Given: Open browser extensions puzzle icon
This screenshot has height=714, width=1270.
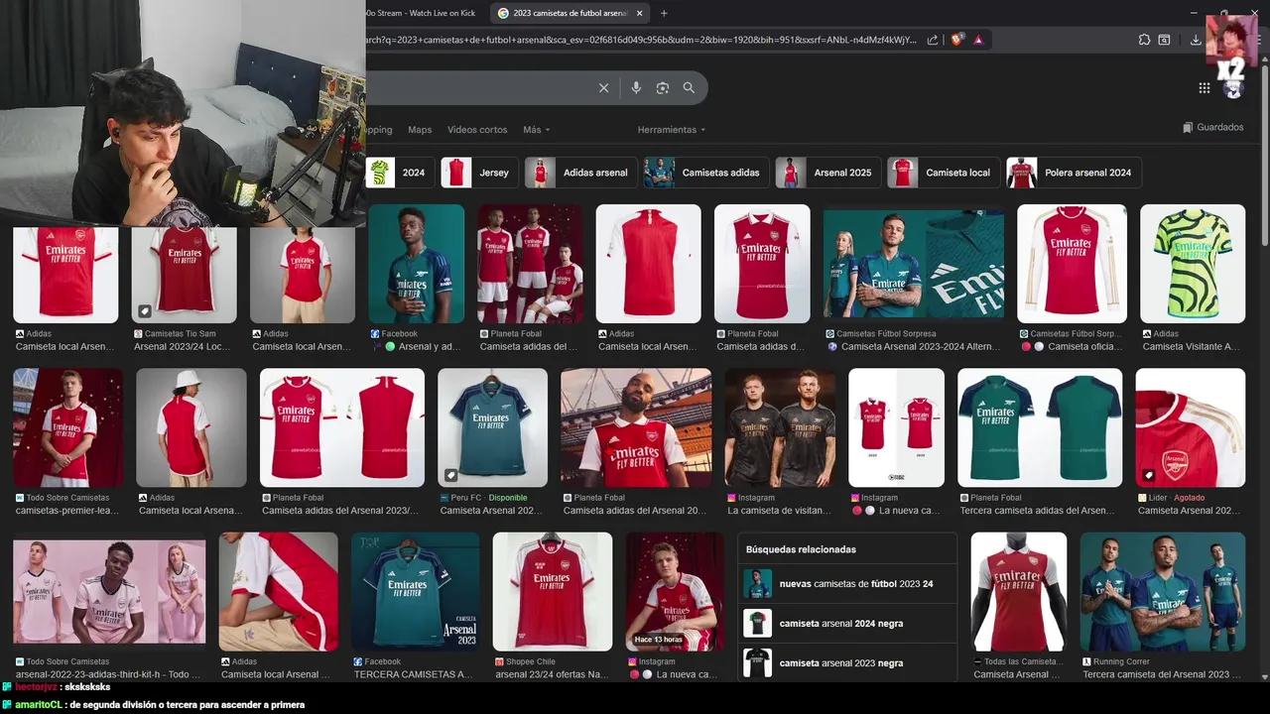Looking at the screenshot, I should (x=1144, y=40).
